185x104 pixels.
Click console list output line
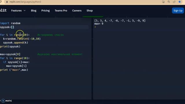pos(120,21)
